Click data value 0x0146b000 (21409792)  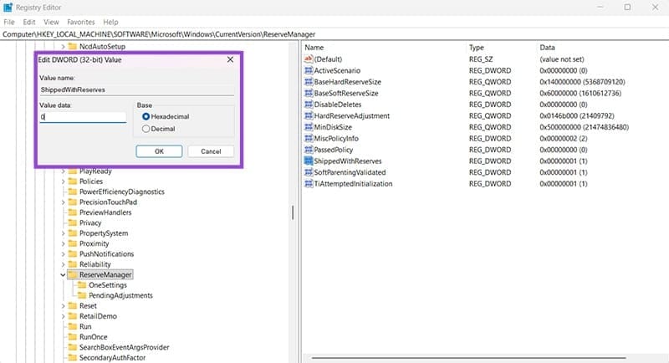click(576, 115)
